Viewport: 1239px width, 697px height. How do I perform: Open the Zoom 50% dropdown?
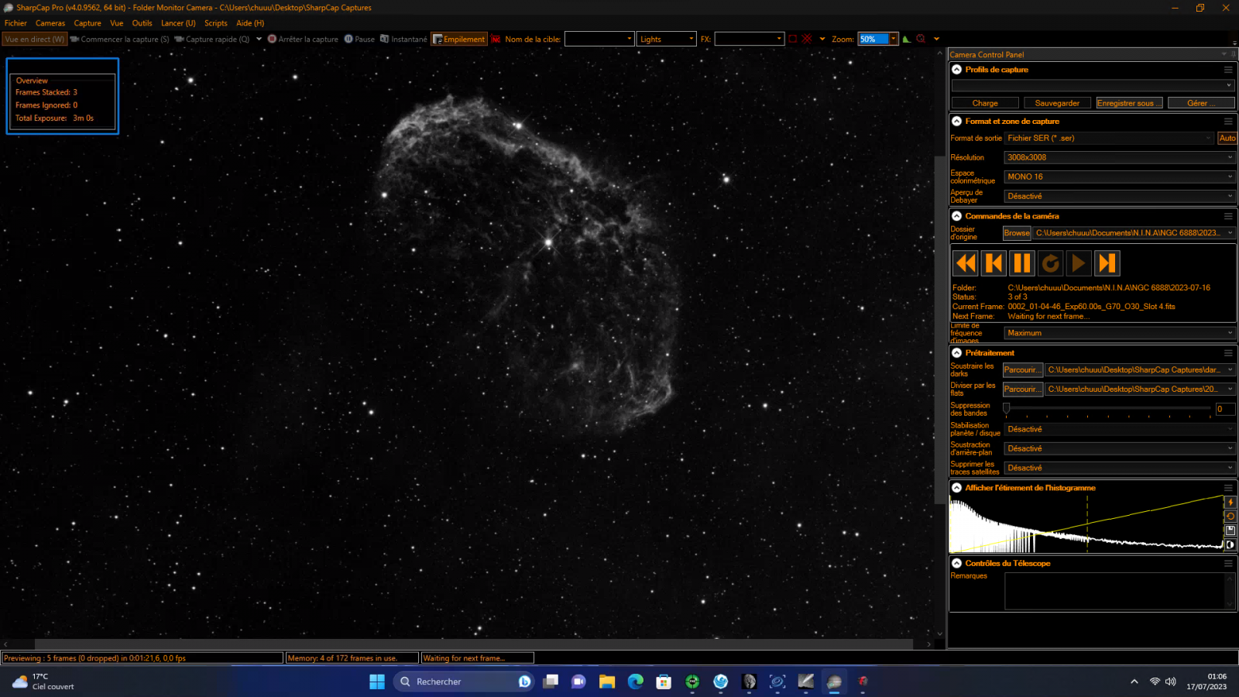[x=894, y=39]
